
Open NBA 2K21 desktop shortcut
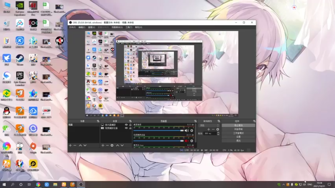(46, 112)
